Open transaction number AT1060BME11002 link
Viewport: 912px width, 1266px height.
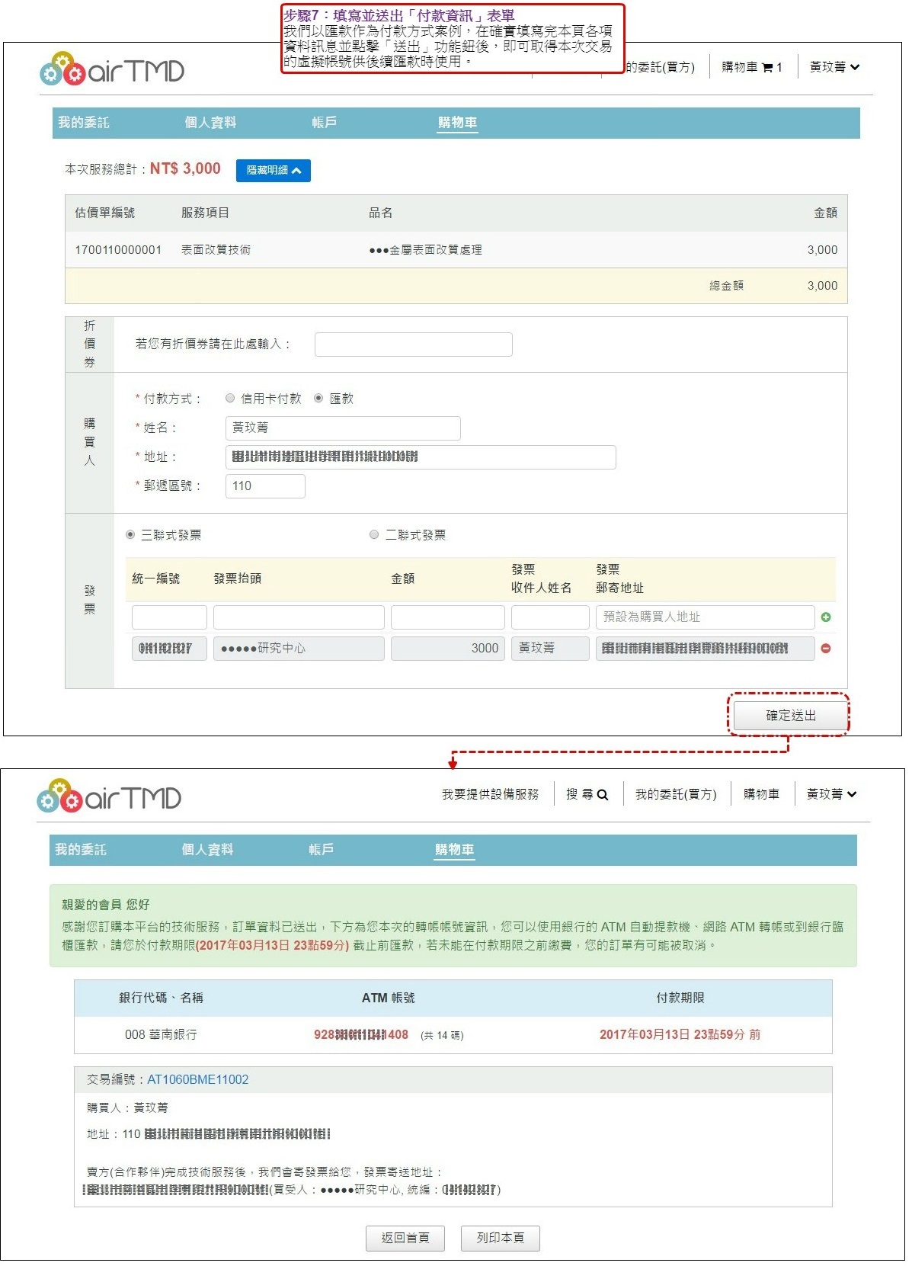pos(197,1080)
